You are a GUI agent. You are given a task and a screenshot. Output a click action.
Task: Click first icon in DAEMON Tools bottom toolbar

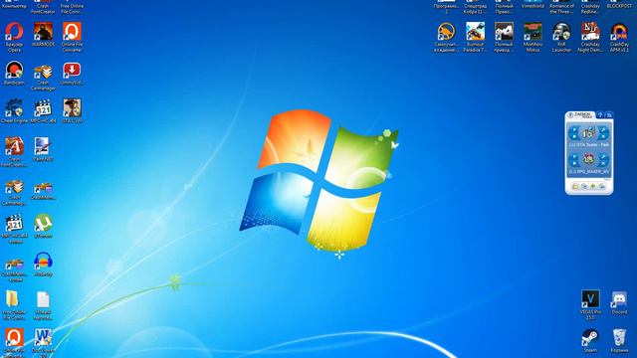click(x=575, y=186)
